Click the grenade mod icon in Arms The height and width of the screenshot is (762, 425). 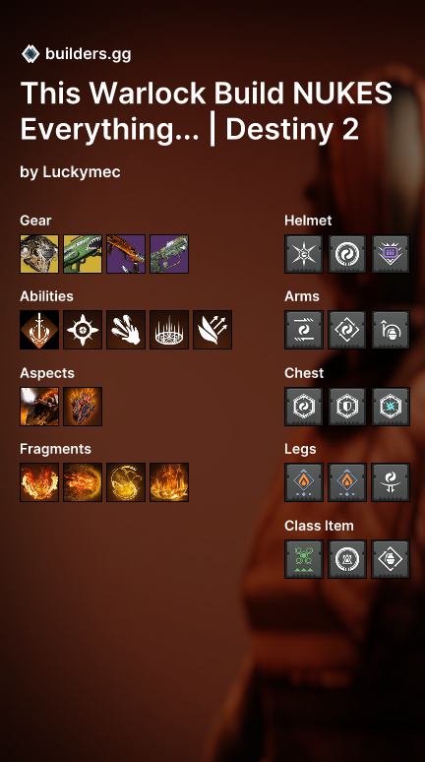click(x=391, y=330)
